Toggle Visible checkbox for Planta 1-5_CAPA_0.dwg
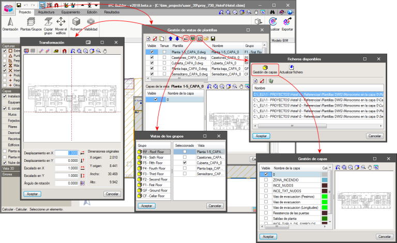 pos(151,52)
